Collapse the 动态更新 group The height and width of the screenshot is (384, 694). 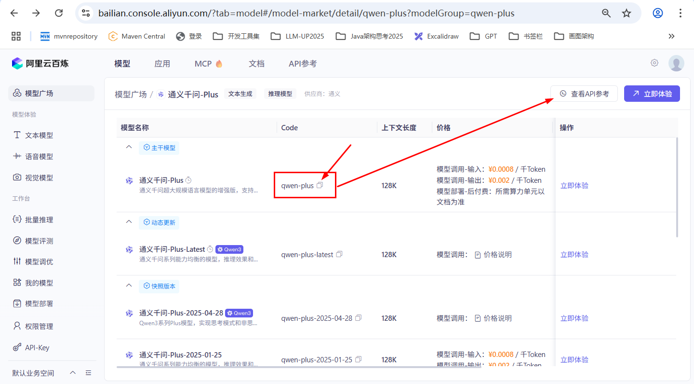[129, 222]
